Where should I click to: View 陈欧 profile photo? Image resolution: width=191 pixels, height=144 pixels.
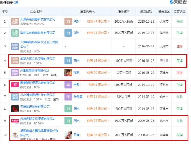click(x=68, y=73)
